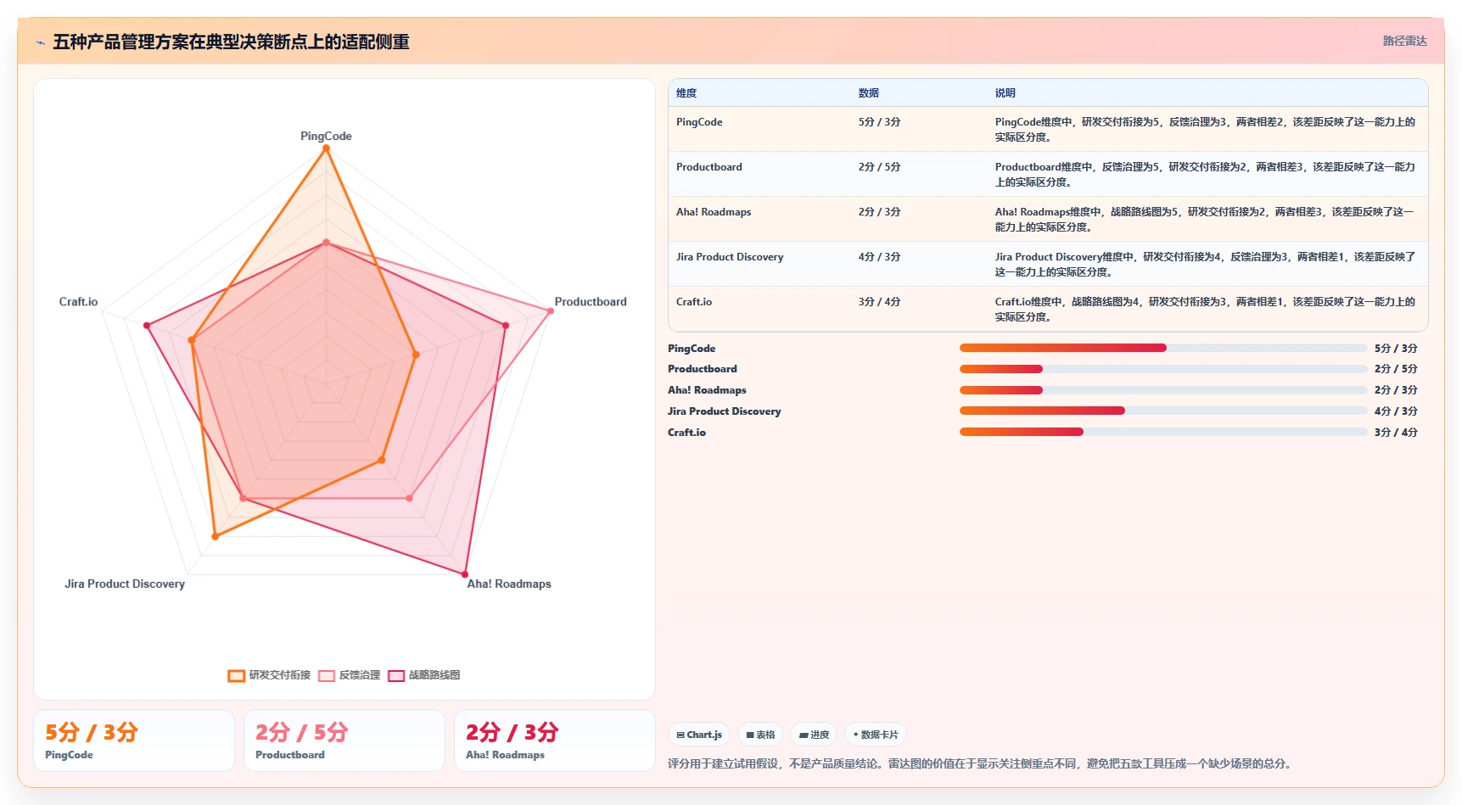Click the Aha! Roadmaps radar axis label
Screen dimensions: 1462x805
[x=509, y=584]
